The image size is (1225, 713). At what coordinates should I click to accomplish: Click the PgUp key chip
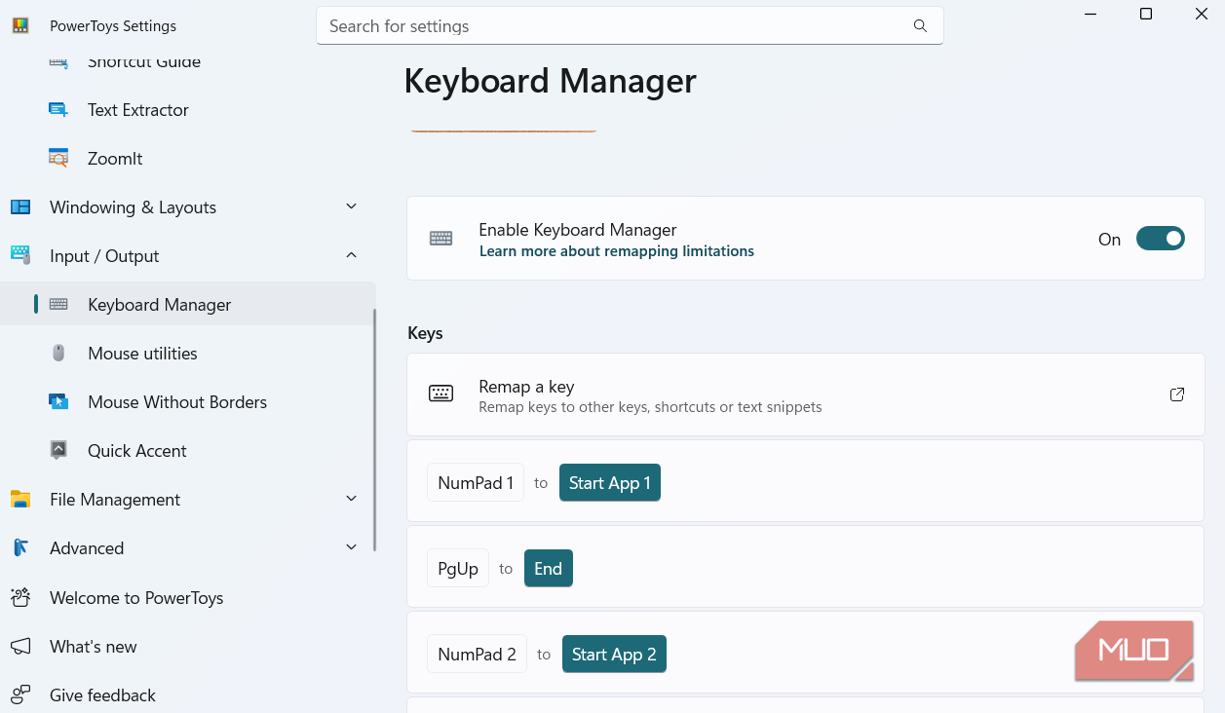458,569
